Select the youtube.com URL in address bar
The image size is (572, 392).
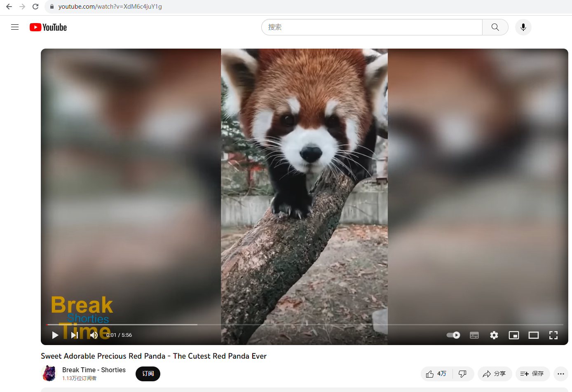coord(110,7)
